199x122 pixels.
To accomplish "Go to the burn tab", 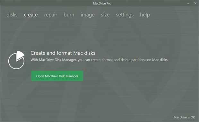I will (69, 15).
